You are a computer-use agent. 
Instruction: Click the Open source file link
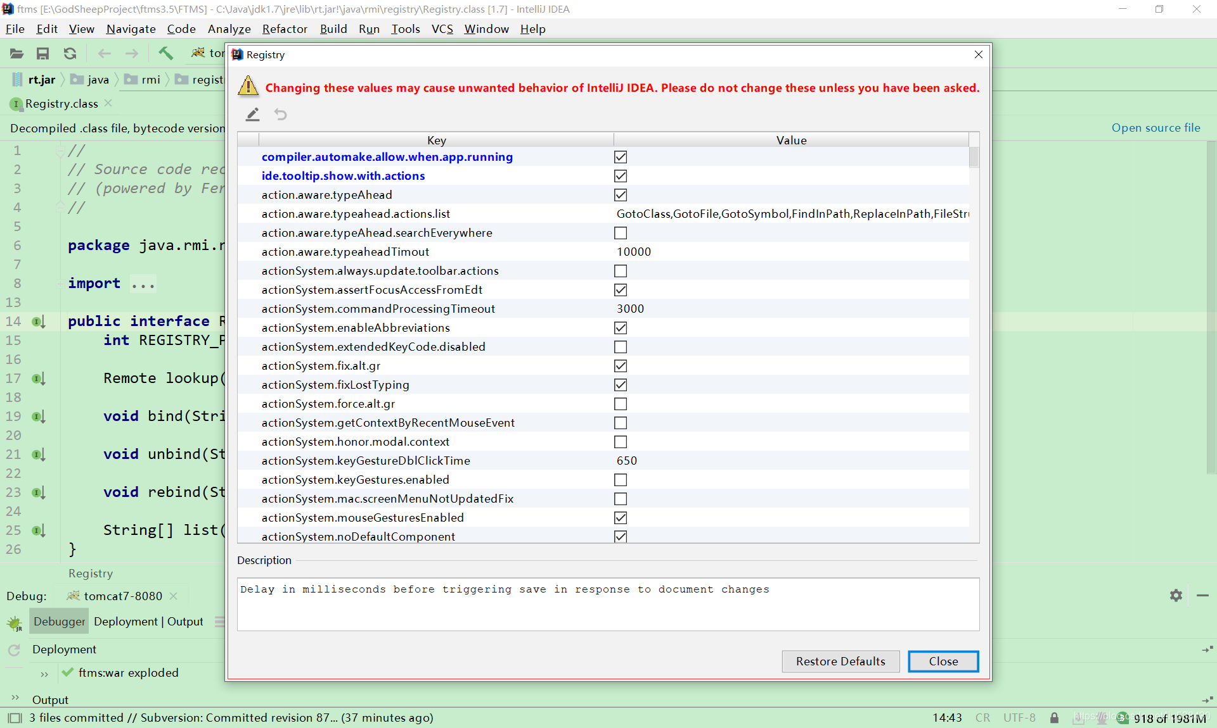1156,128
